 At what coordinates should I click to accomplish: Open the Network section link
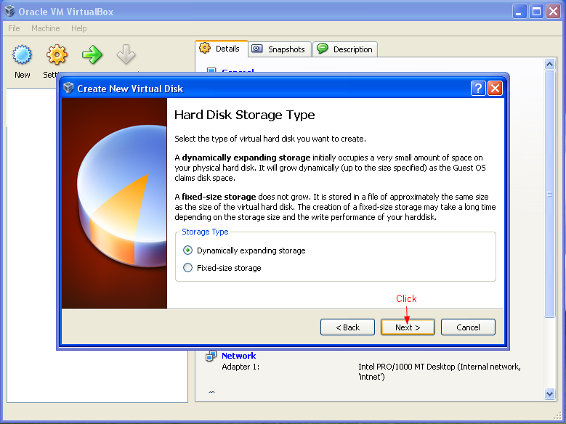(x=238, y=356)
